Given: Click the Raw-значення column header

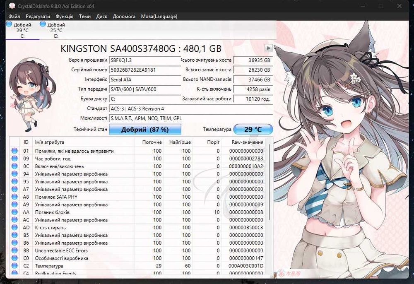Looking at the screenshot, I should point(244,142).
